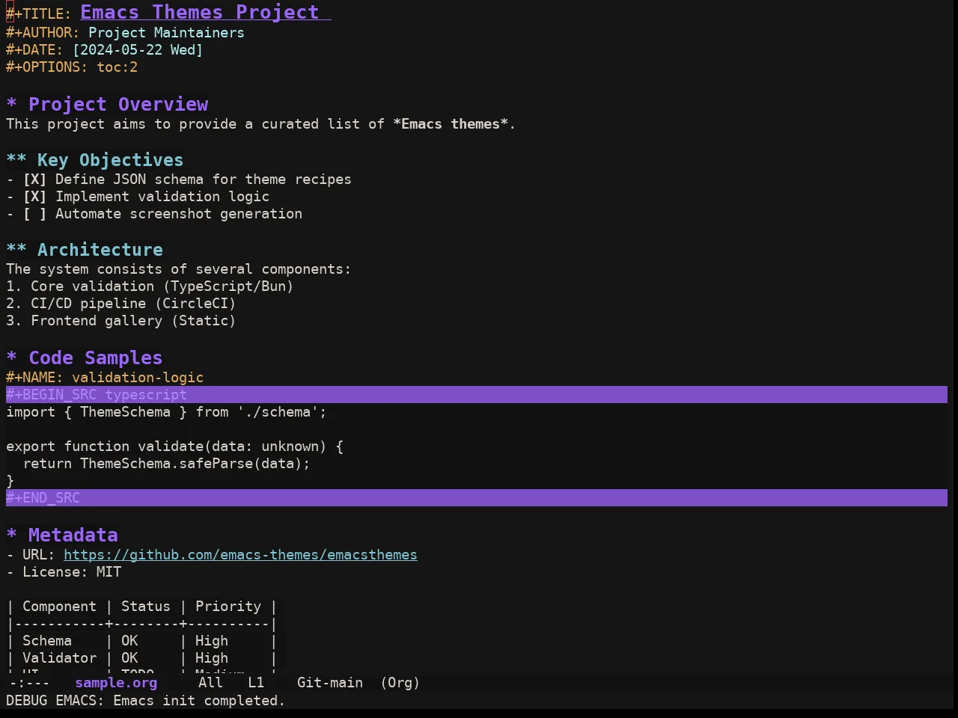This screenshot has width=958, height=718.
Task: Click the 'toc:2' options value
Action: (x=117, y=67)
